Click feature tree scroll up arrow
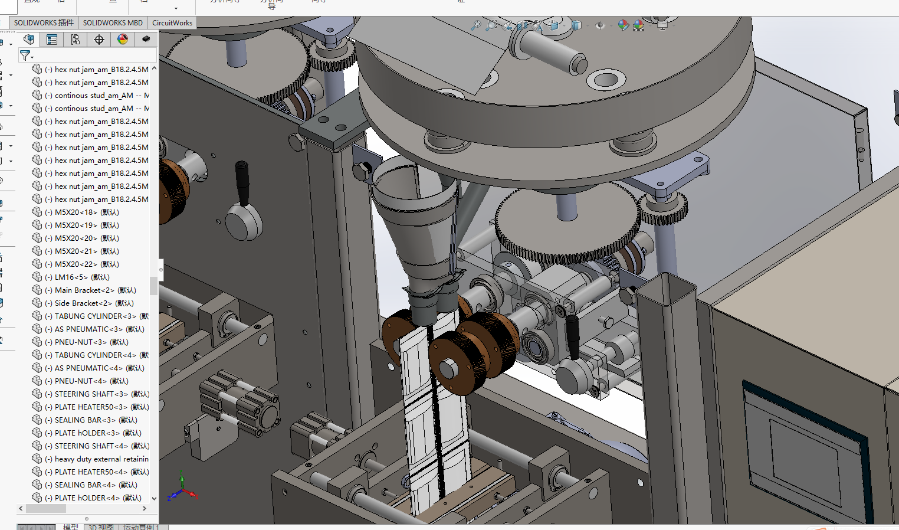 (x=154, y=68)
